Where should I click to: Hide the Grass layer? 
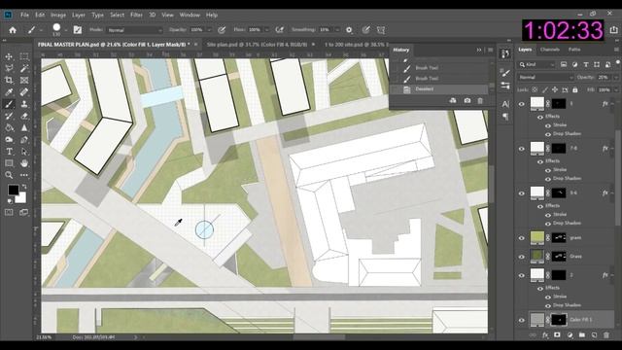521,257
